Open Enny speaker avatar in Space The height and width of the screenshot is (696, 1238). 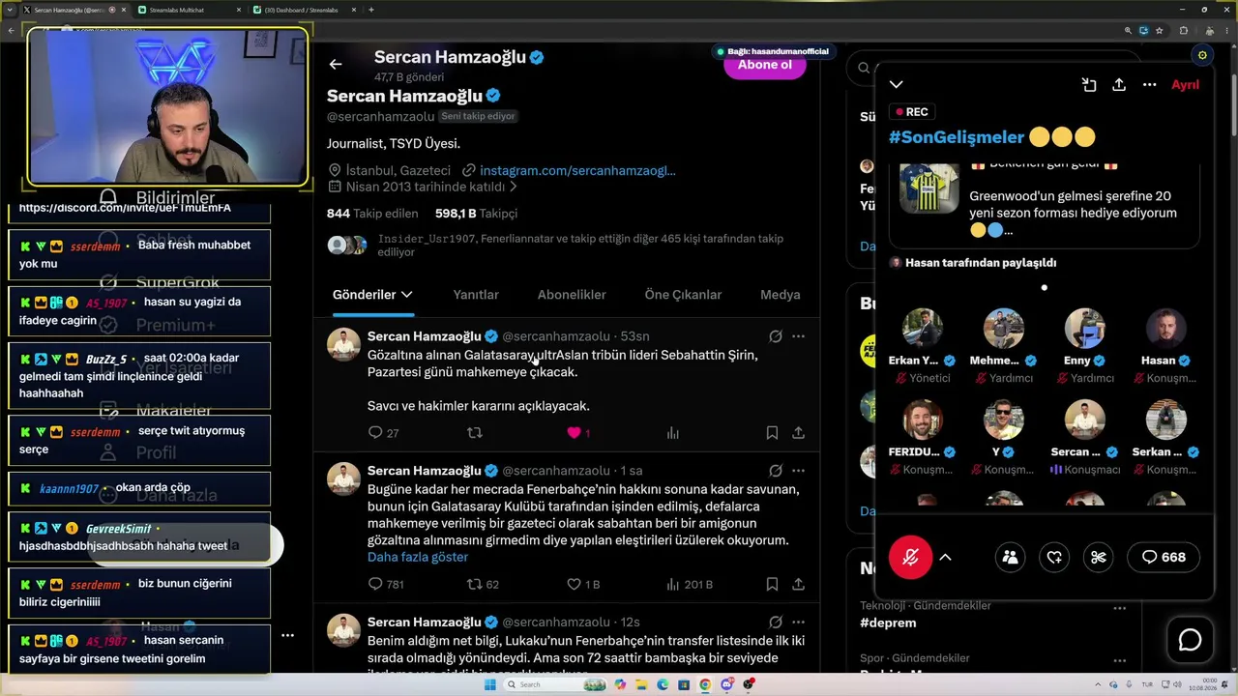point(1084,329)
